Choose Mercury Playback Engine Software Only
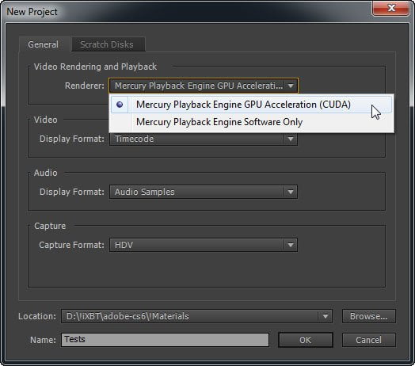 (251, 122)
